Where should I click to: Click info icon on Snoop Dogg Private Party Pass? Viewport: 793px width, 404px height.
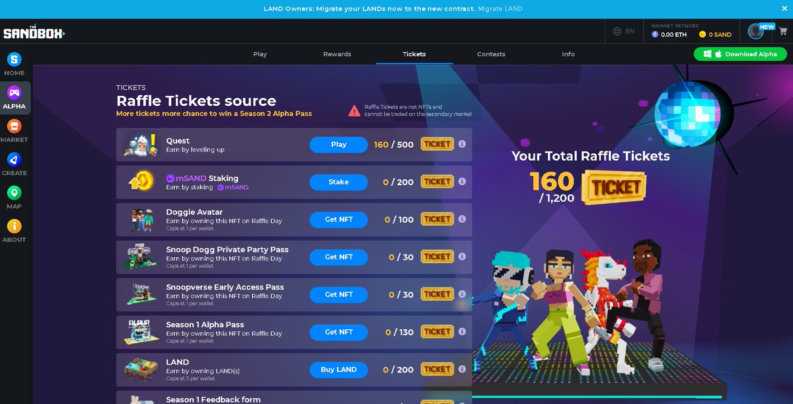pyautogui.click(x=462, y=257)
